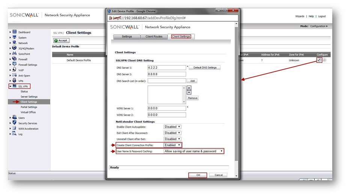Select Client Settings in sidebar
This screenshot has width=348, height=196.
[29, 102]
